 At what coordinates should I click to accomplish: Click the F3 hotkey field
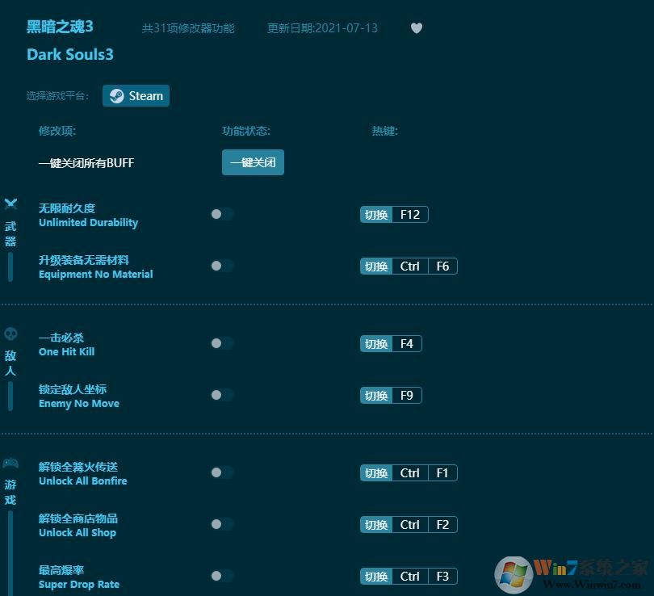(x=442, y=577)
